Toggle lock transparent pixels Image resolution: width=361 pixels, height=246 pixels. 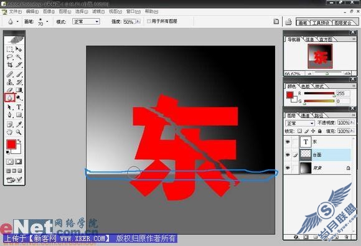point(299,131)
